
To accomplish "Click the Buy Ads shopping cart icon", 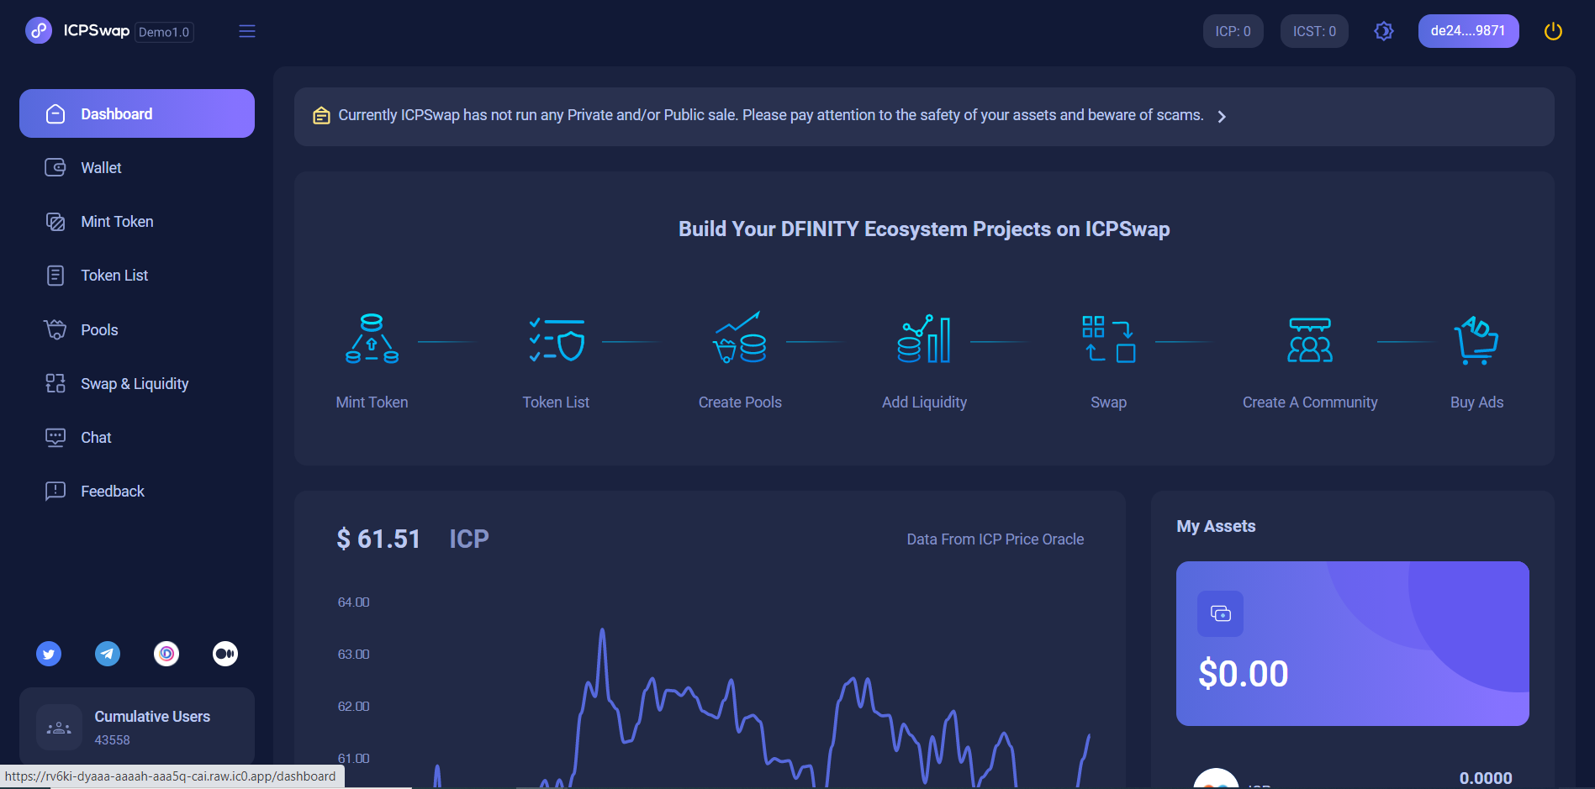I will coord(1476,339).
